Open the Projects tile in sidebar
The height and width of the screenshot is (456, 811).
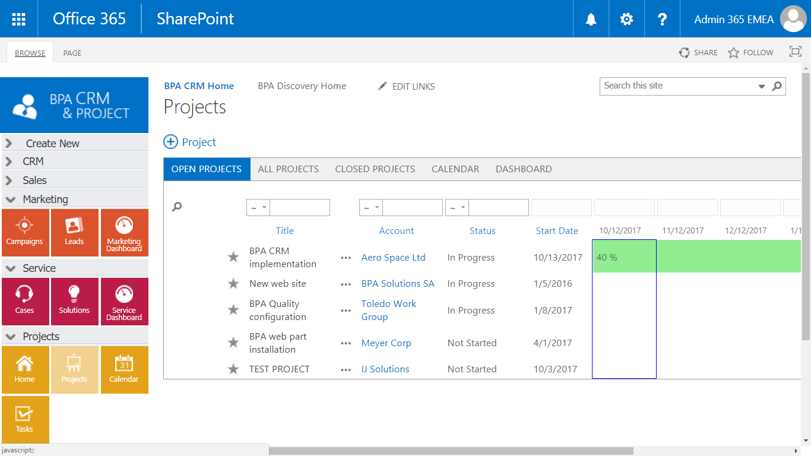[x=74, y=370]
